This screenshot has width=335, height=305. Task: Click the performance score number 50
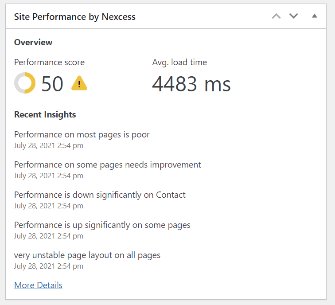coord(52,84)
